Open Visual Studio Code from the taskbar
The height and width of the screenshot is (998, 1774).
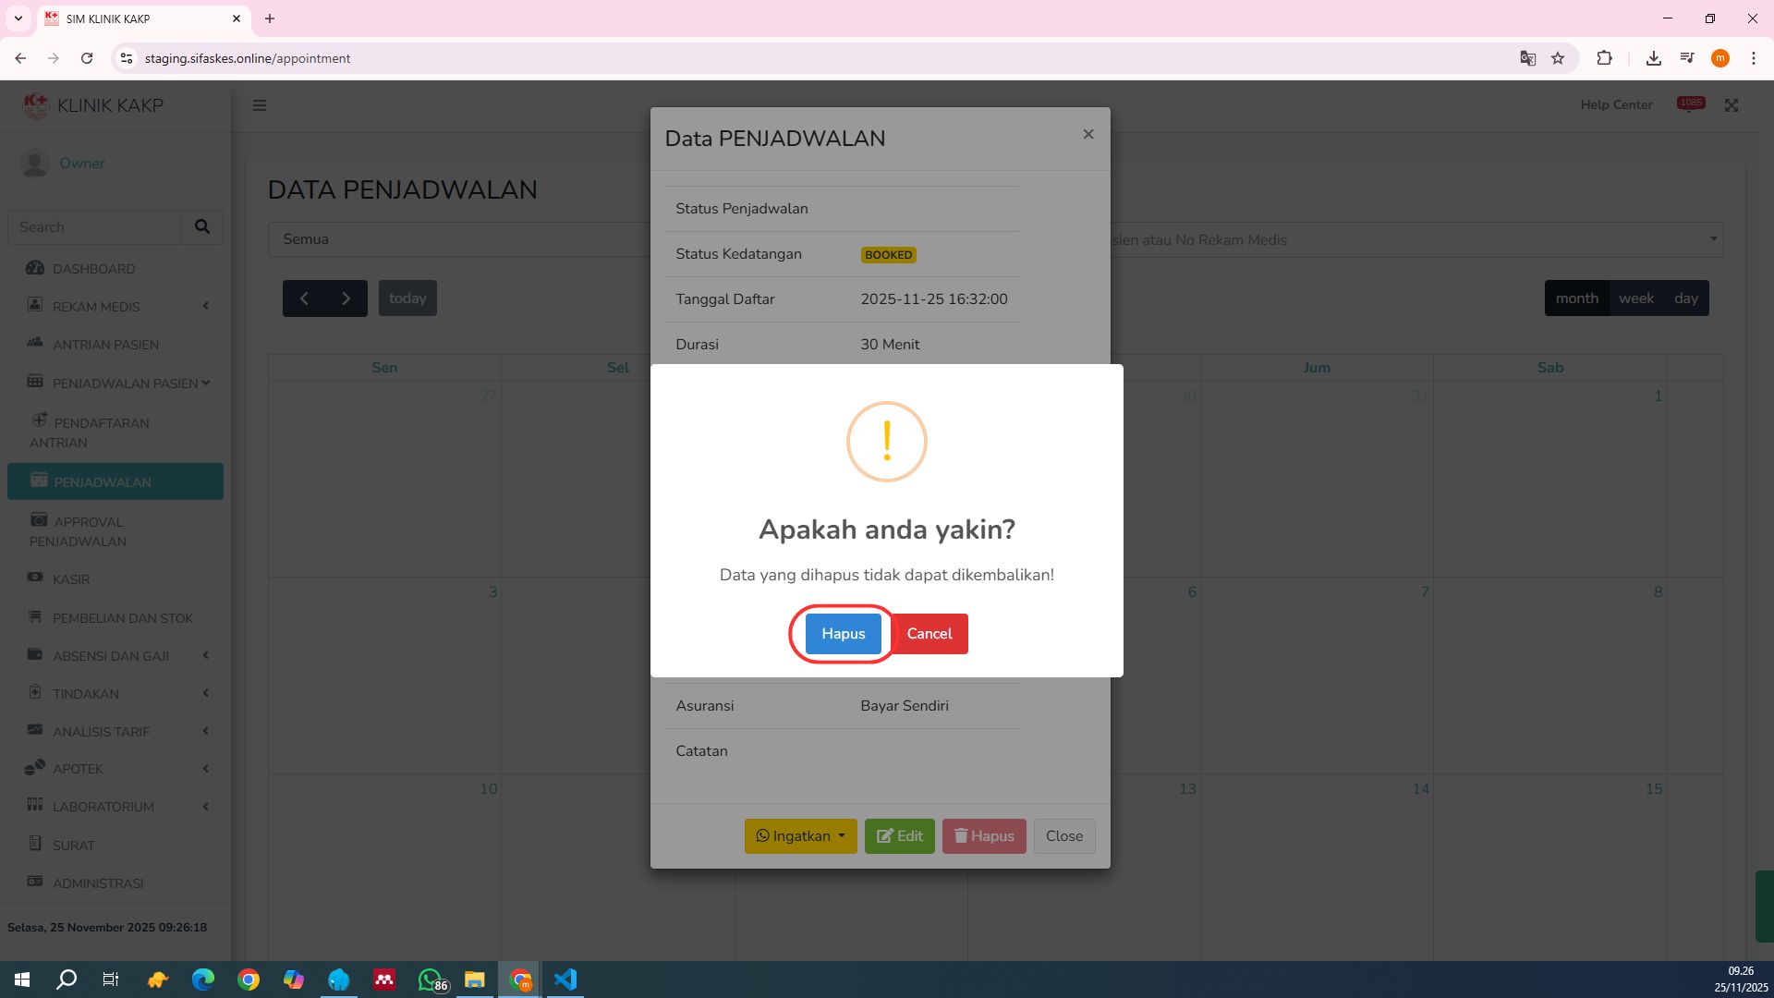click(565, 980)
